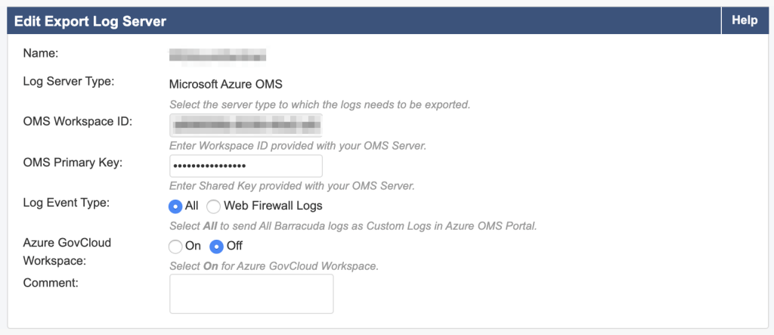The width and height of the screenshot is (774, 335).
Task: Click the blurred Name value
Action: [218, 54]
